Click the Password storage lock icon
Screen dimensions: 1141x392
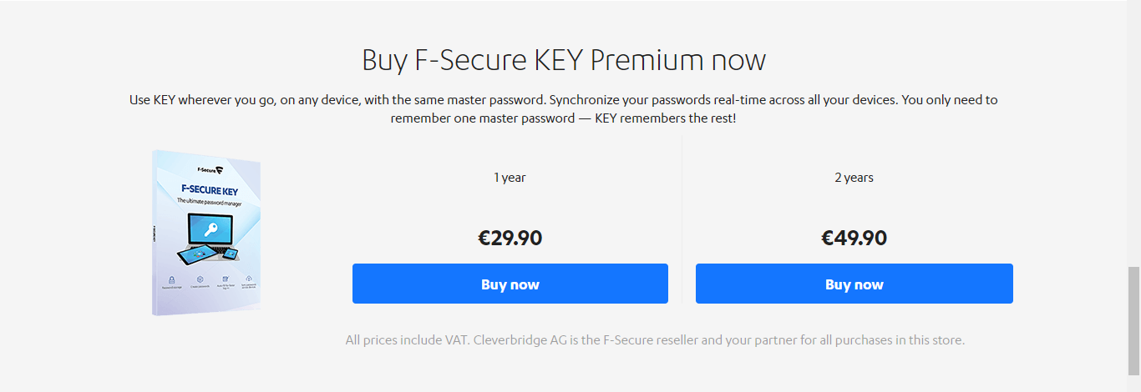(171, 279)
